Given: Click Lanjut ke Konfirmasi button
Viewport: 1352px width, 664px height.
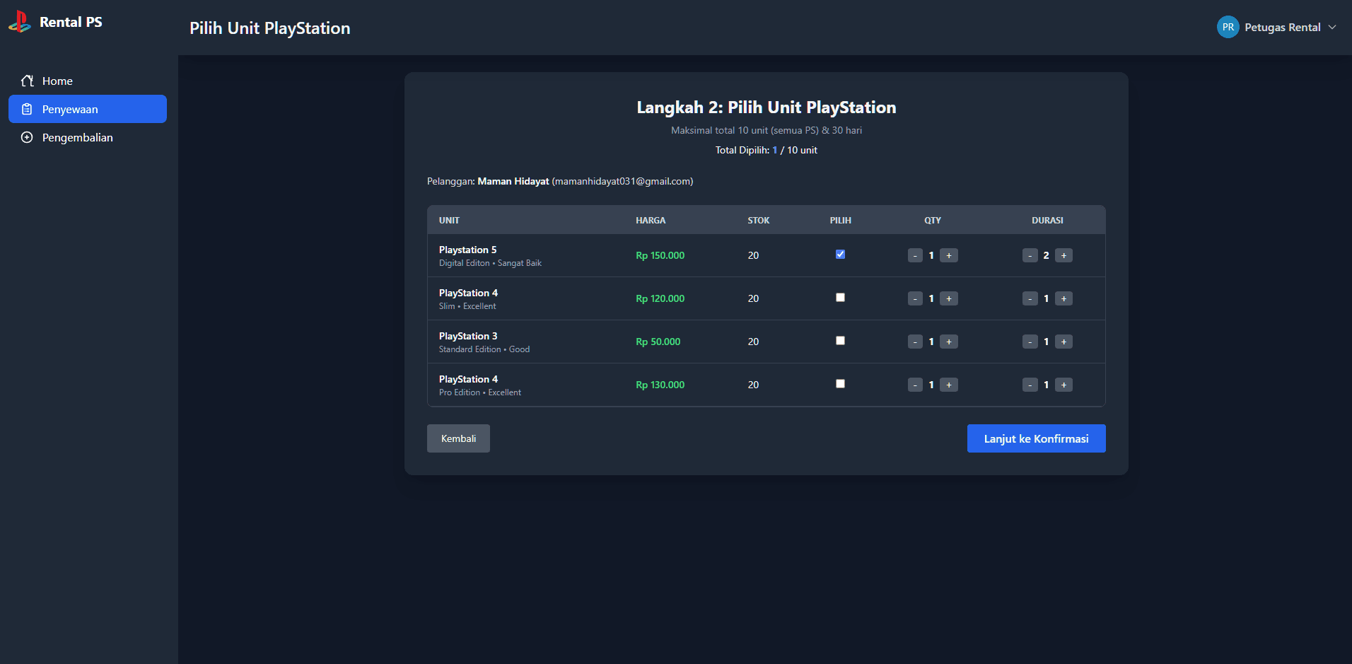Looking at the screenshot, I should (x=1036, y=438).
